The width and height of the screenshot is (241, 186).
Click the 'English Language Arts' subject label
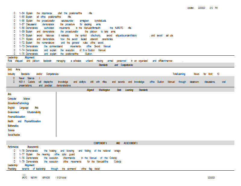pyautogui.click(x=23, y=108)
